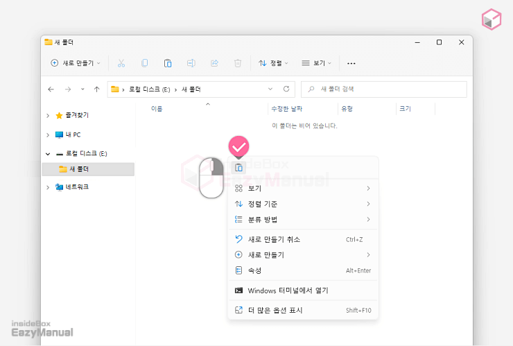Select 내 PC in navigation pane

(x=68, y=135)
